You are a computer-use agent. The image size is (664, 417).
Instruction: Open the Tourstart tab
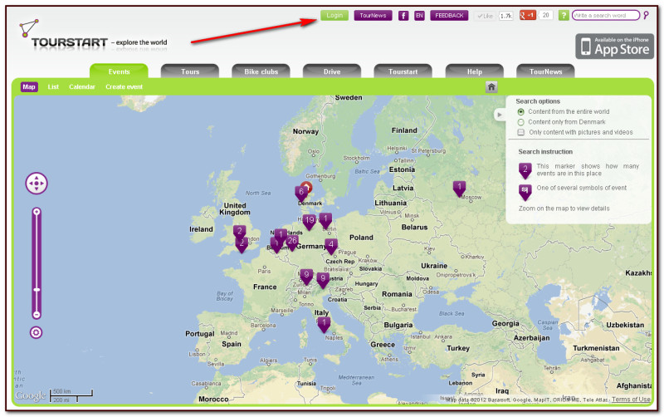coord(403,71)
